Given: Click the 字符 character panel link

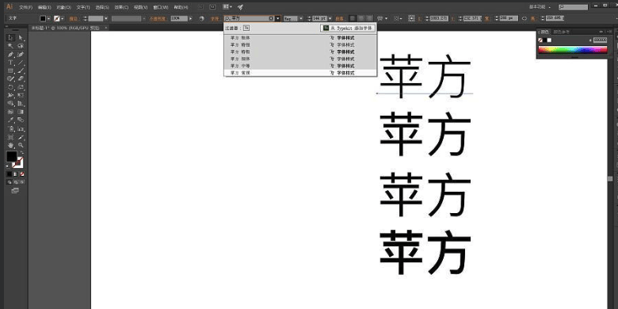Looking at the screenshot, I should click(x=215, y=18).
